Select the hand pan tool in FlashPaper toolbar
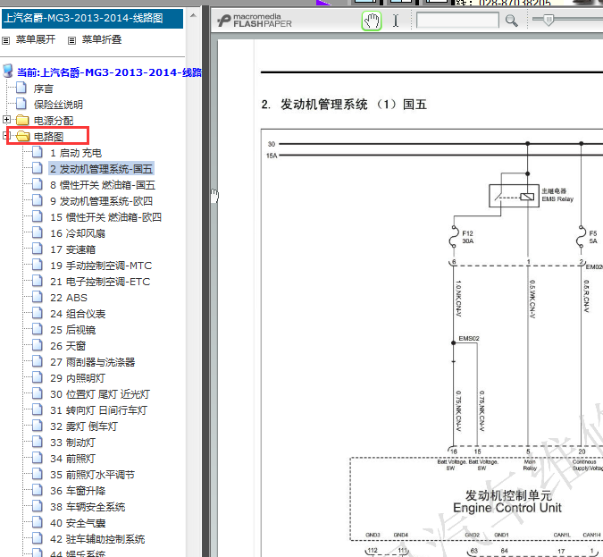603x557 pixels. point(371,21)
